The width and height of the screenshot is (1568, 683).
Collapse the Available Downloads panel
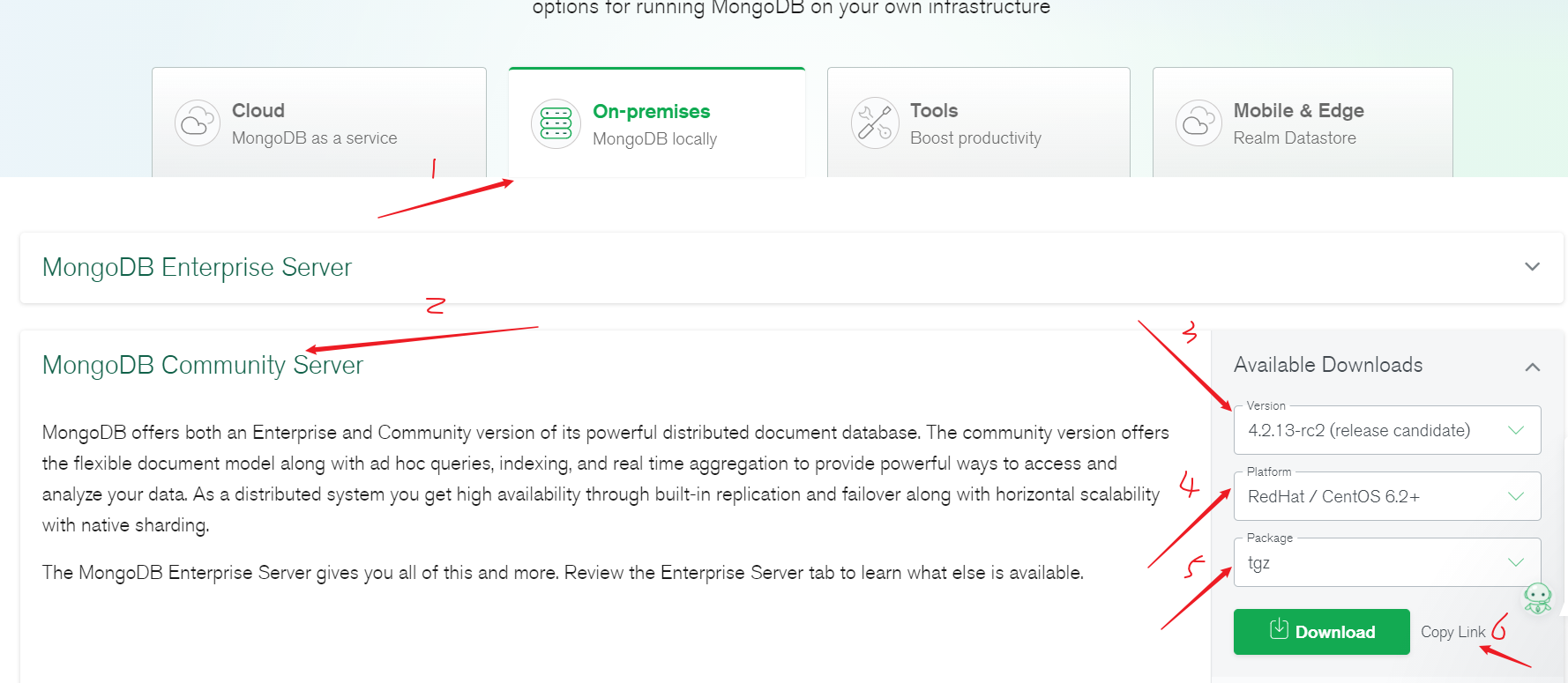point(1533,367)
